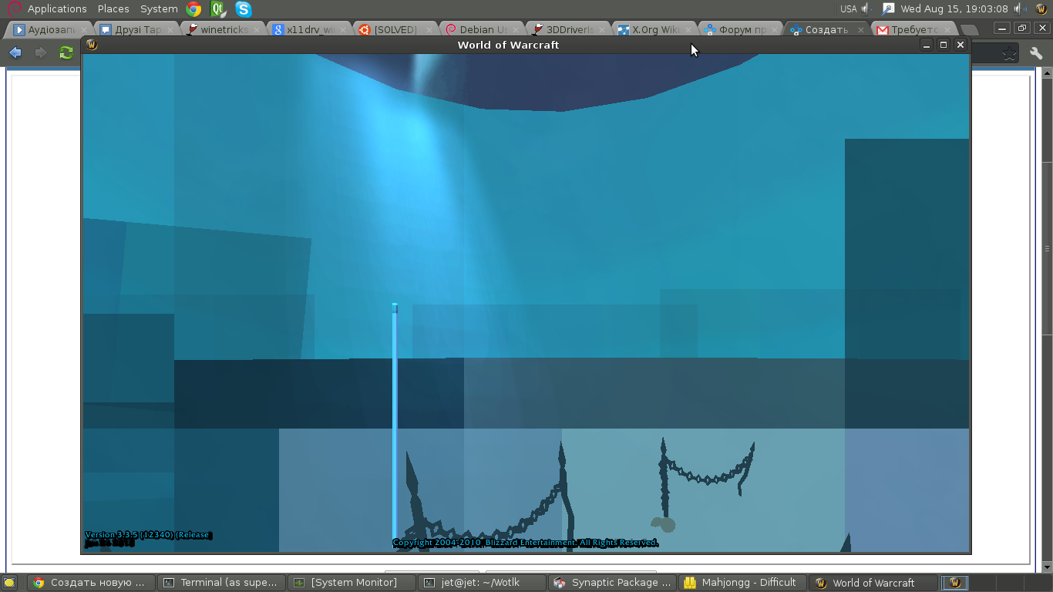The width and height of the screenshot is (1053, 592).
Task: Launch Chrome from the top panel
Action: 194,9
